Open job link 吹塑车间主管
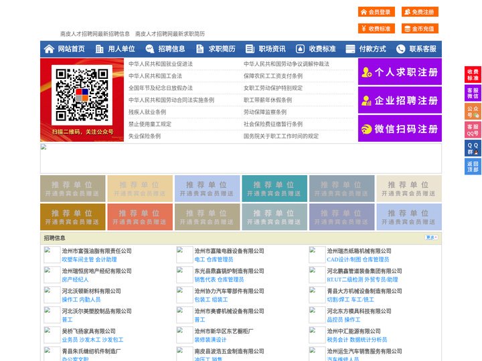 point(78,259)
